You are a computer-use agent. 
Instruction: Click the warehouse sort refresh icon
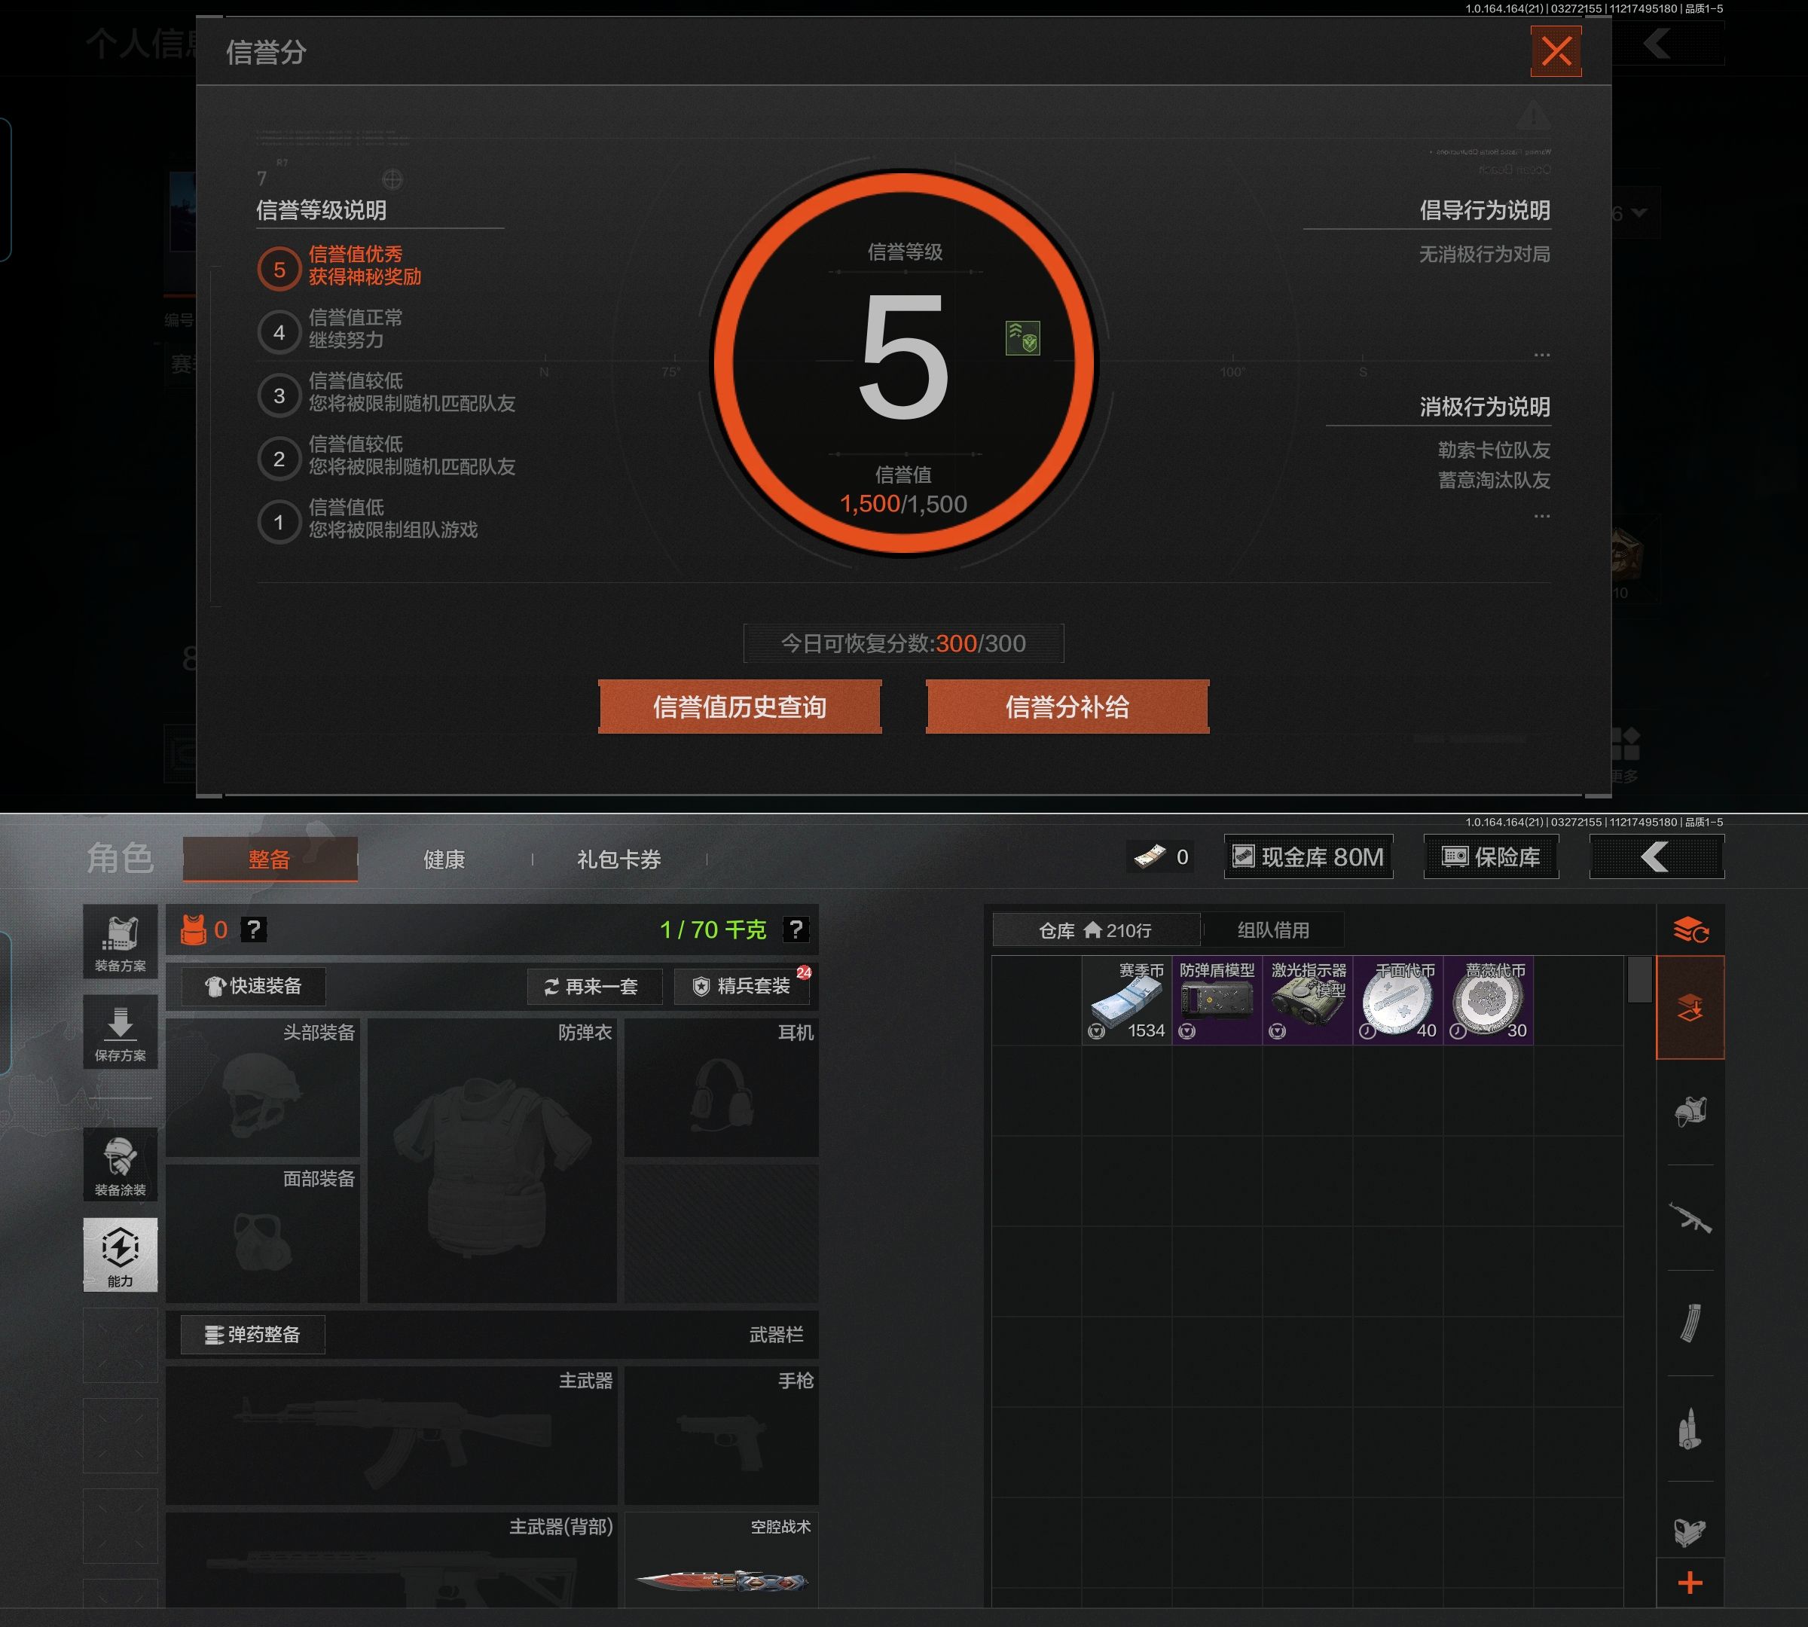pyautogui.click(x=1690, y=929)
